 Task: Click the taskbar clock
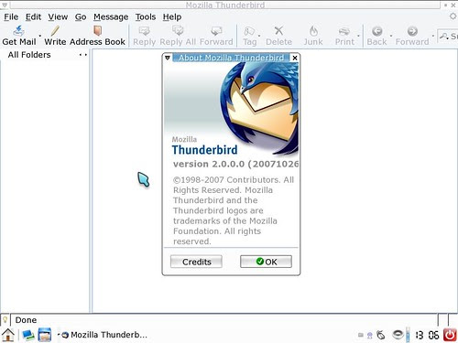click(x=427, y=335)
